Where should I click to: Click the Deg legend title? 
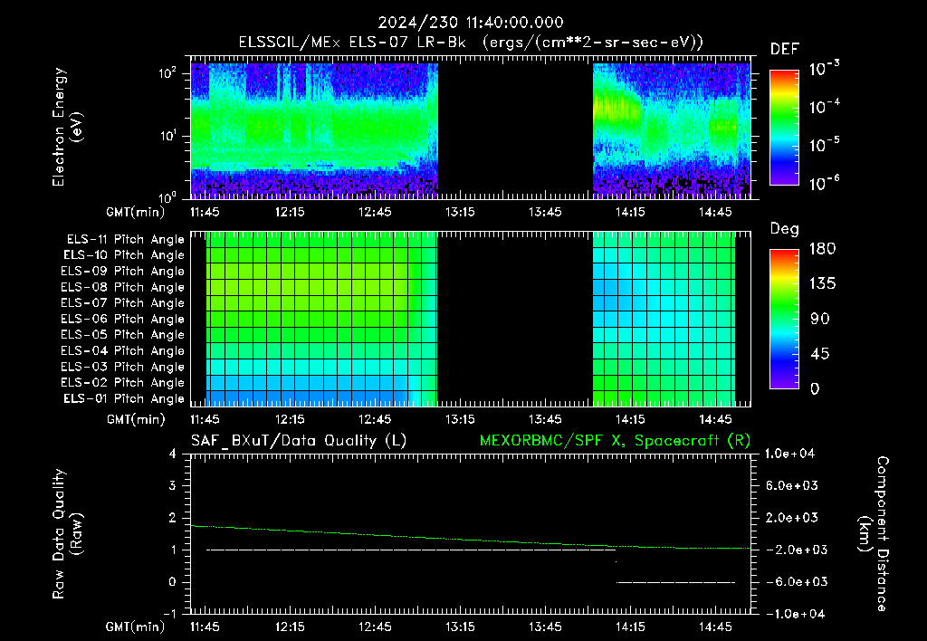785,229
